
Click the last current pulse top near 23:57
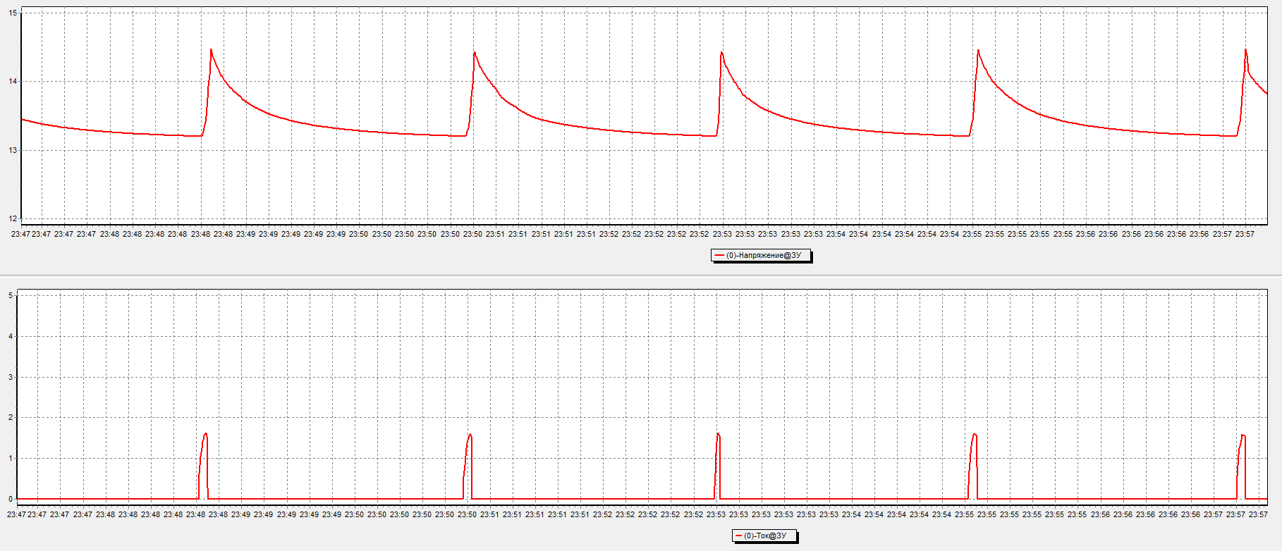click(1243, 435)
